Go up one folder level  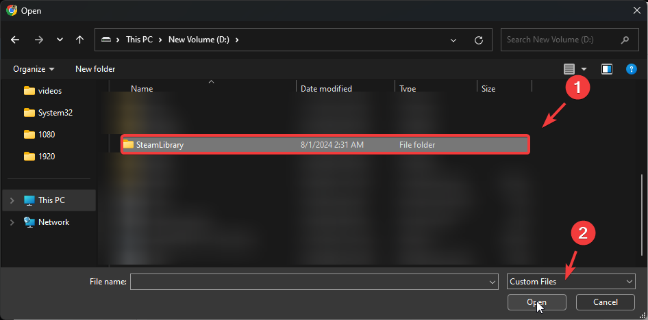(x=79, y=40)
